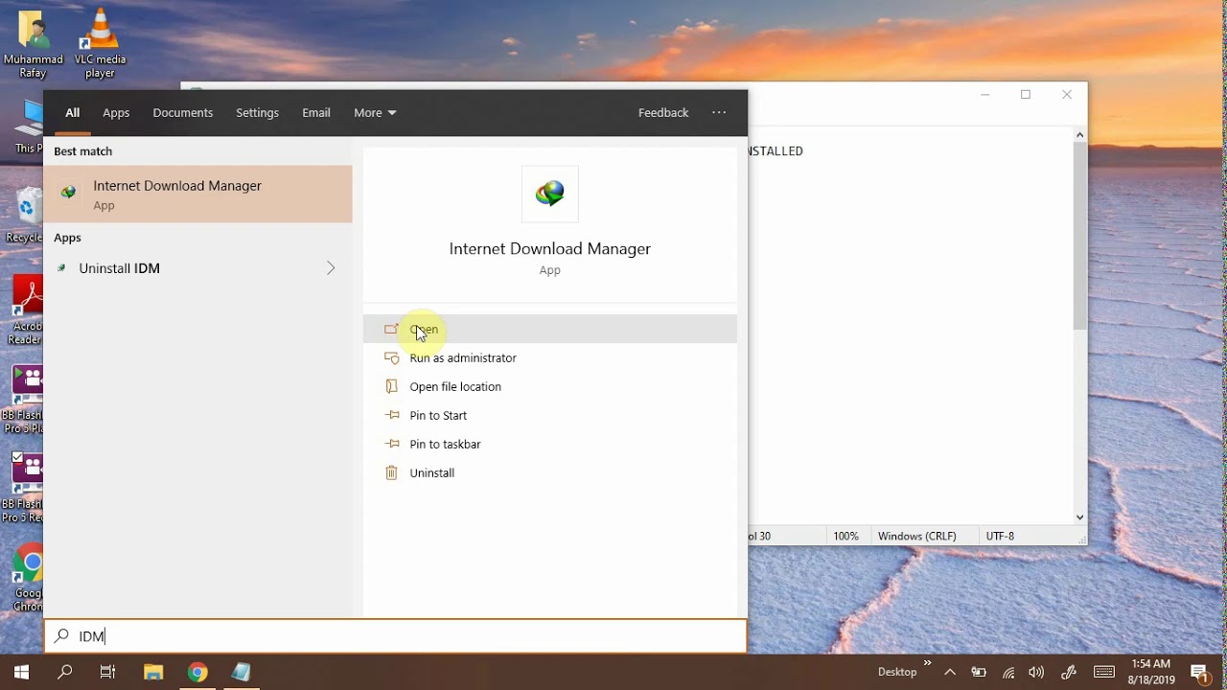Click the Notepad scrollbar up arrow
Screen dimensions: 1227x690
coord(1079,135)
